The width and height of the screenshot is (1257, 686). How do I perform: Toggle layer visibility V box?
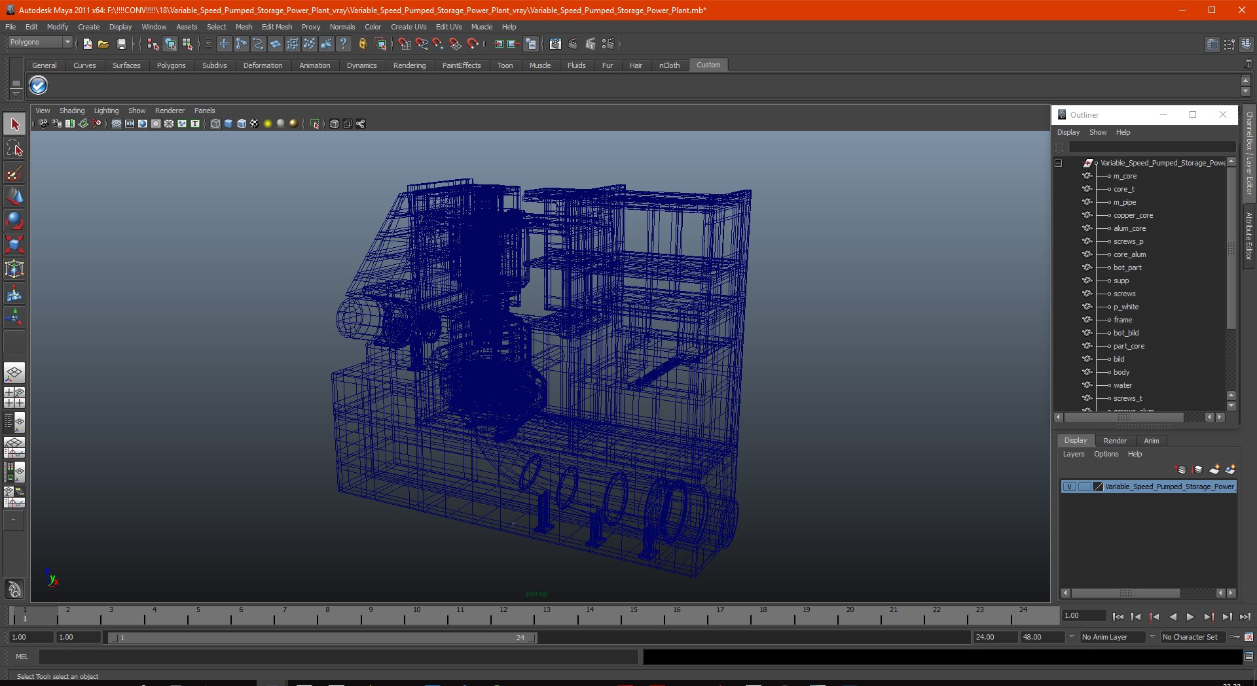click(1069, 487)
